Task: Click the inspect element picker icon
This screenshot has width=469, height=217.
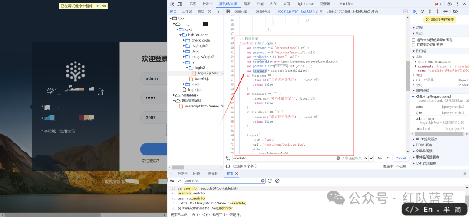Action: 172,3
